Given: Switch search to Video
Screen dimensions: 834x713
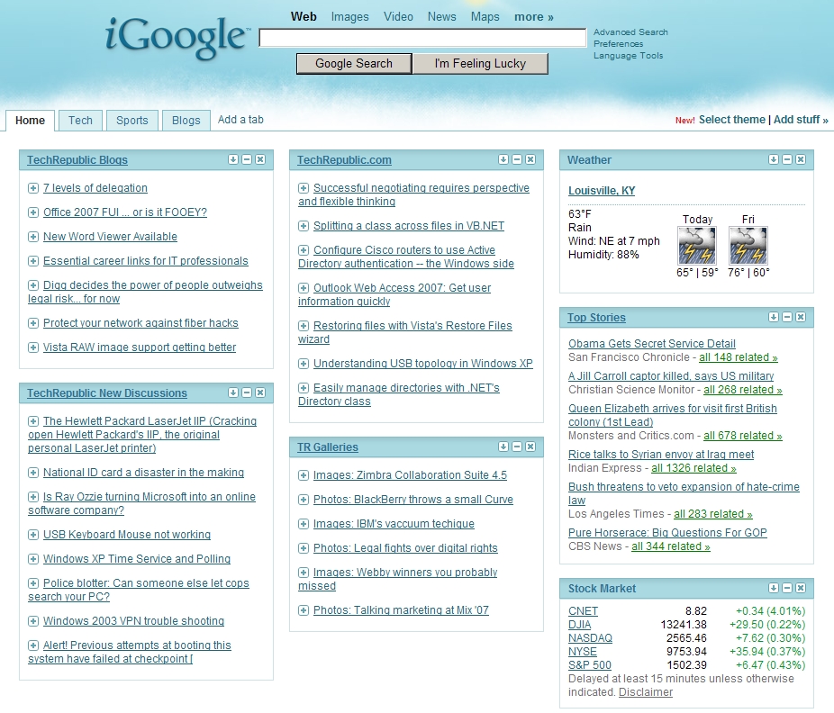Looking at the screenshot, I should click(398, 16).
